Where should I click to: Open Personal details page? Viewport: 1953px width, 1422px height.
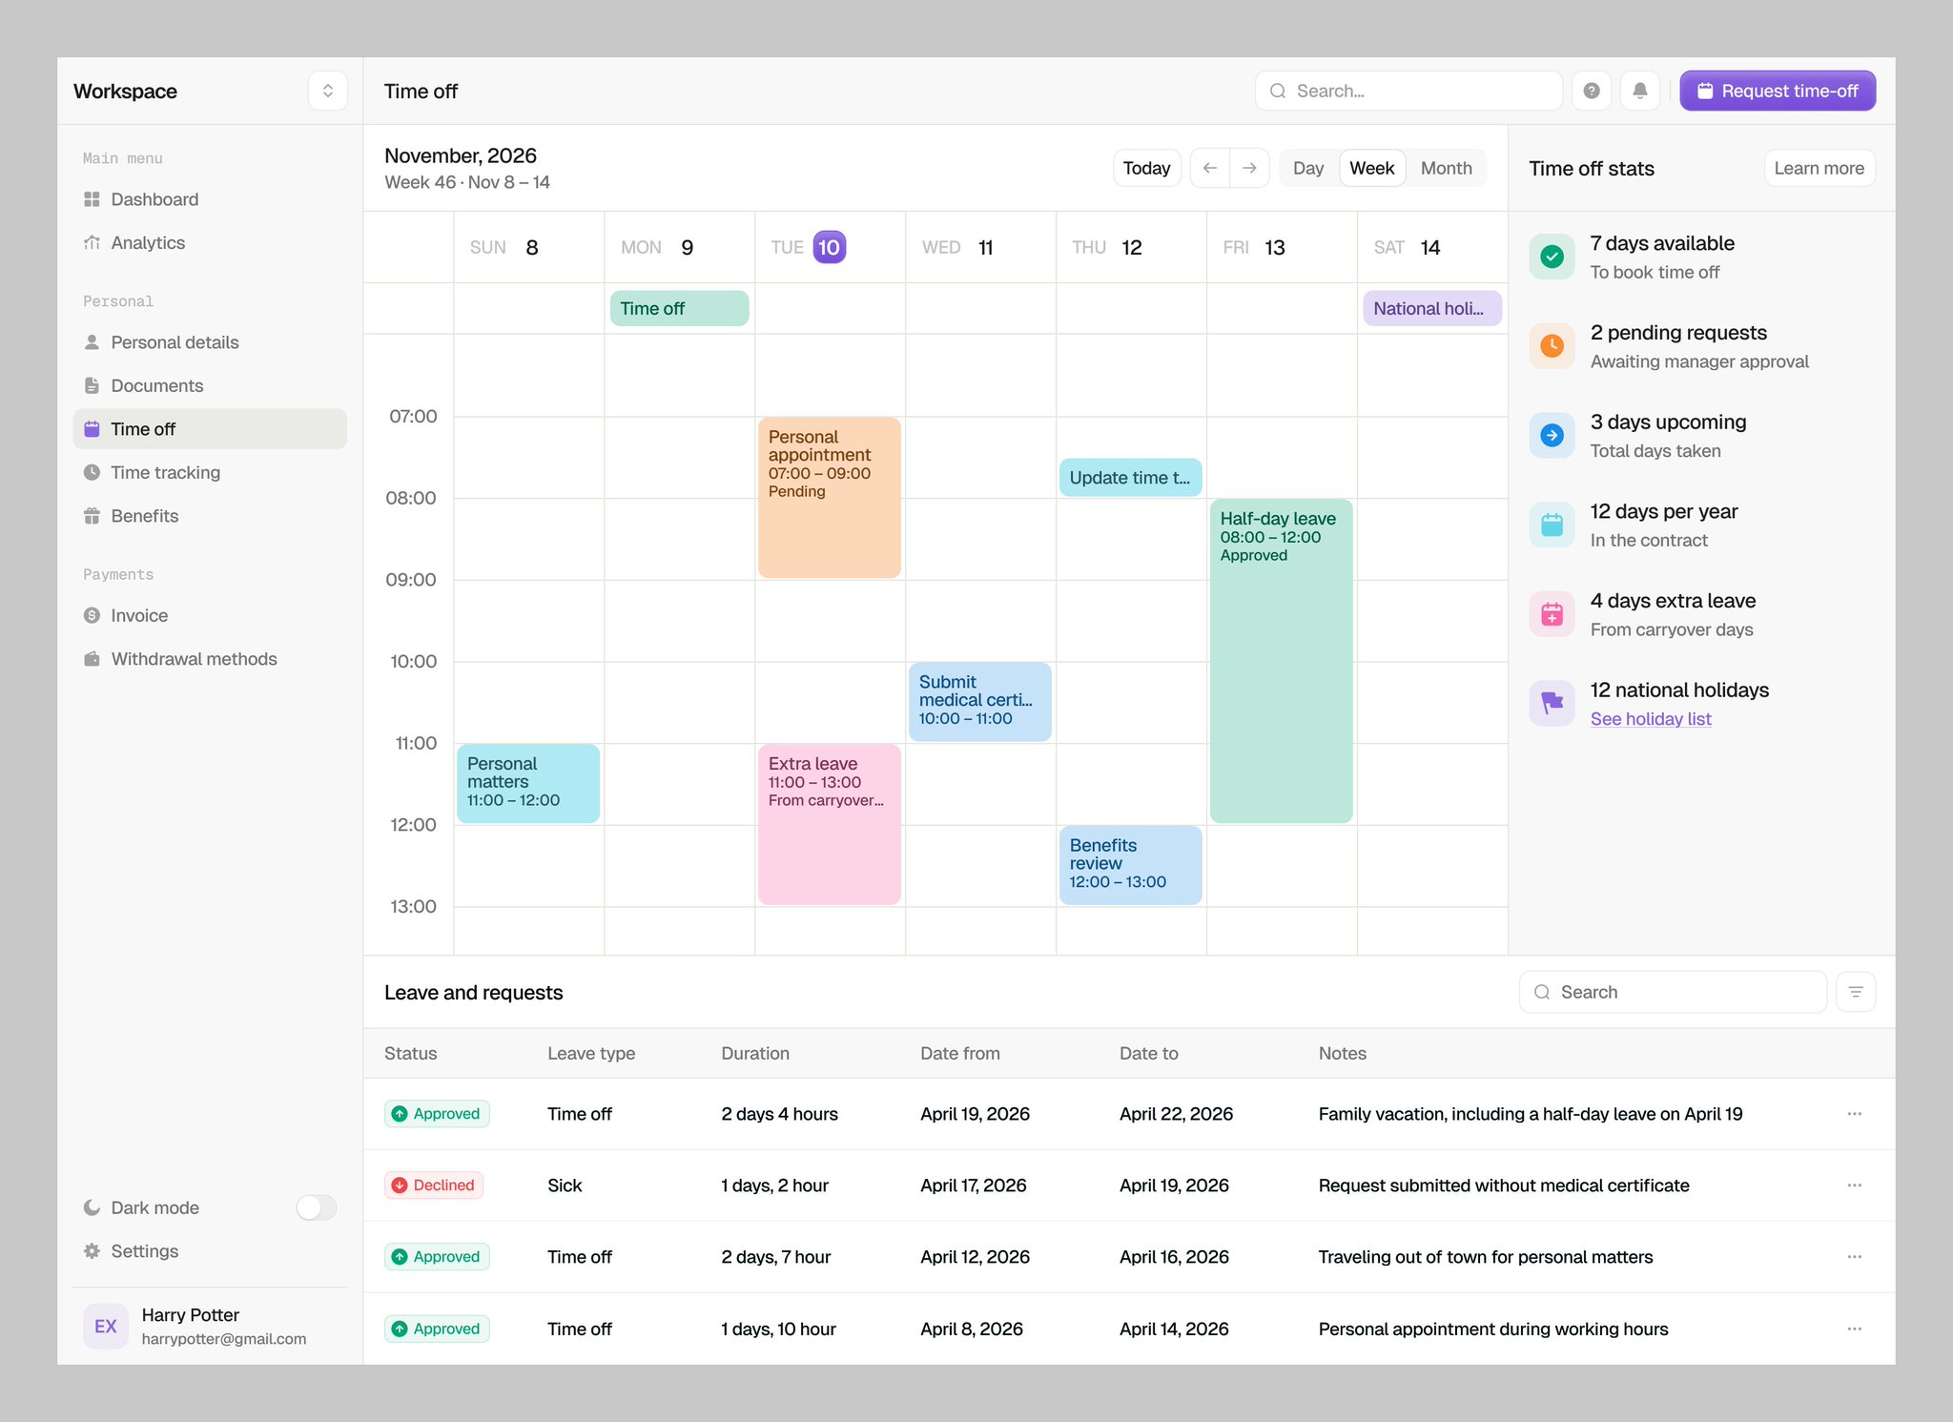(x=210, y=342)
